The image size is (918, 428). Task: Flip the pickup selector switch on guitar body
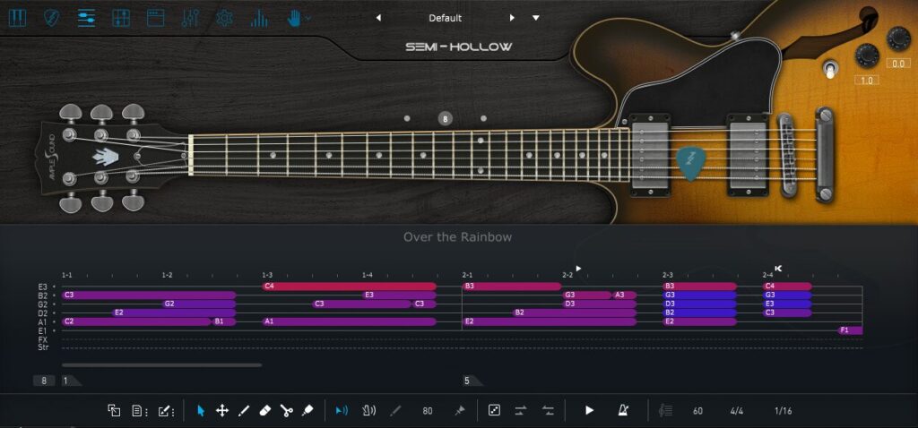[830, 69]
